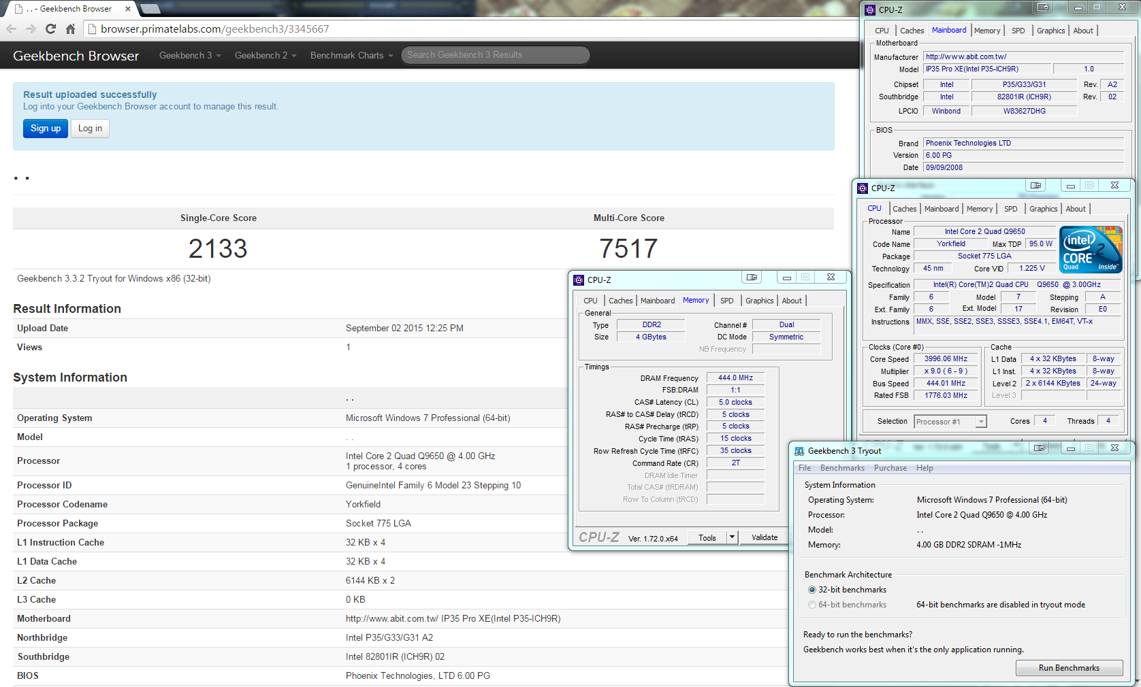Click the Multiplier x 9.0 value

(x=946, y=371)
